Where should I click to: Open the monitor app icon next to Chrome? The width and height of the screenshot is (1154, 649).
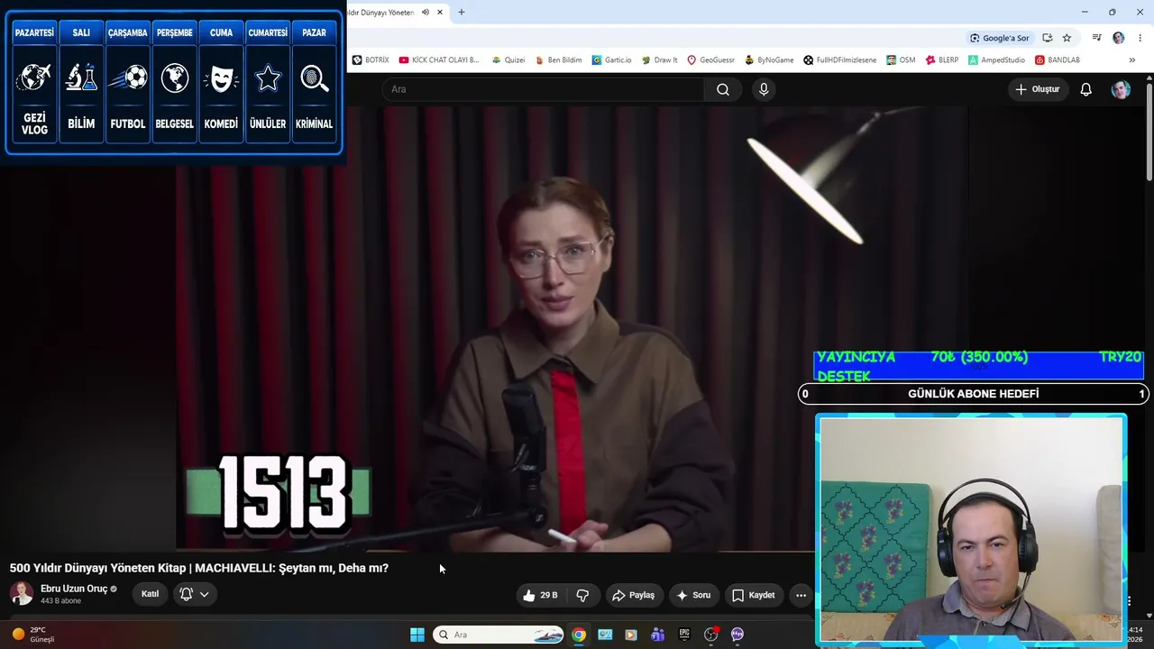pos(605,635)
